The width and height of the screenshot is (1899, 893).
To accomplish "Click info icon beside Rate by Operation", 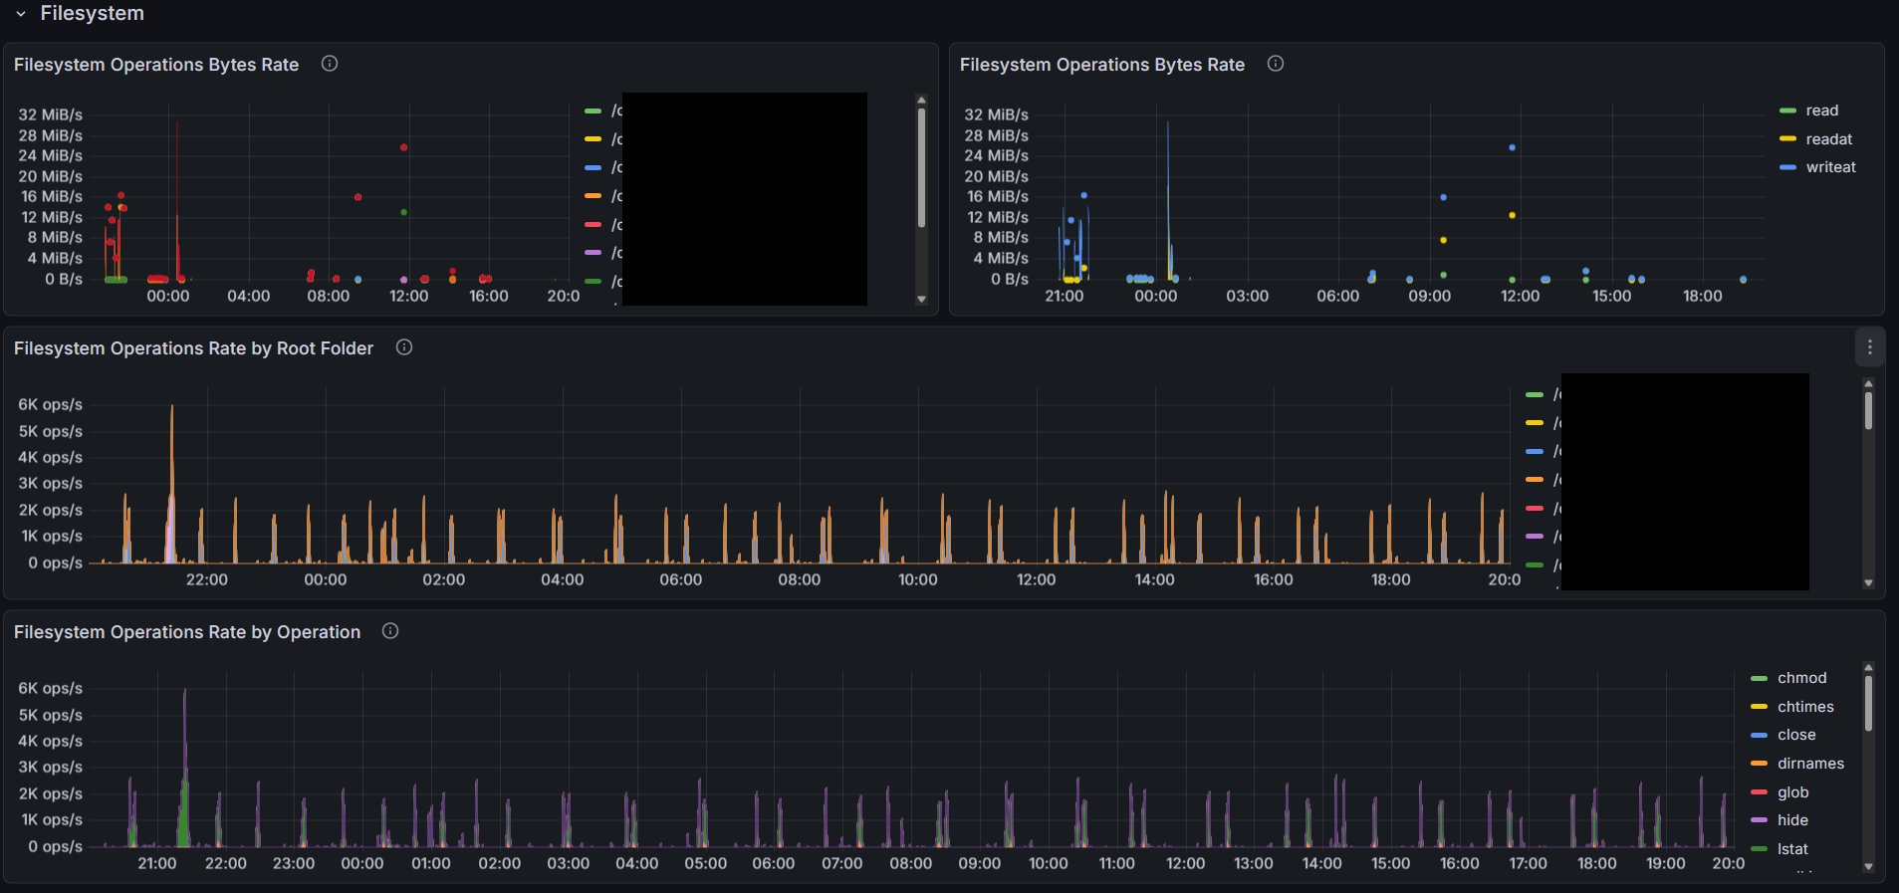I will click(390, 631).
